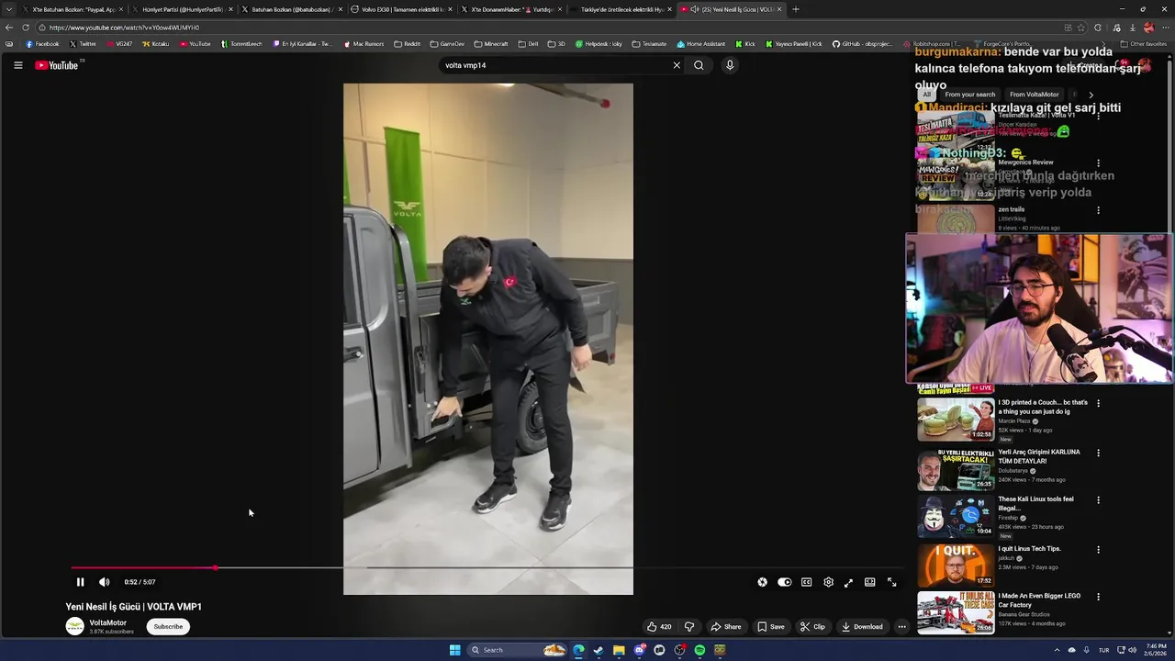Image resolution: width=1175 pixels, height=661 pixels.
Task: Open the Mac Rumors bookmark
Action: tap(364, 44)
